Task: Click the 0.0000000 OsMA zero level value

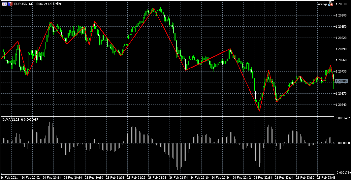Action: [x=342, y=143]
